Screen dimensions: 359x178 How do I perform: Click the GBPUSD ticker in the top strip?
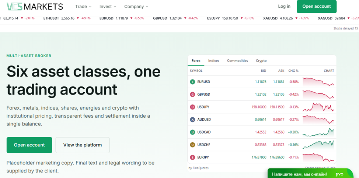tap(175, 18)
